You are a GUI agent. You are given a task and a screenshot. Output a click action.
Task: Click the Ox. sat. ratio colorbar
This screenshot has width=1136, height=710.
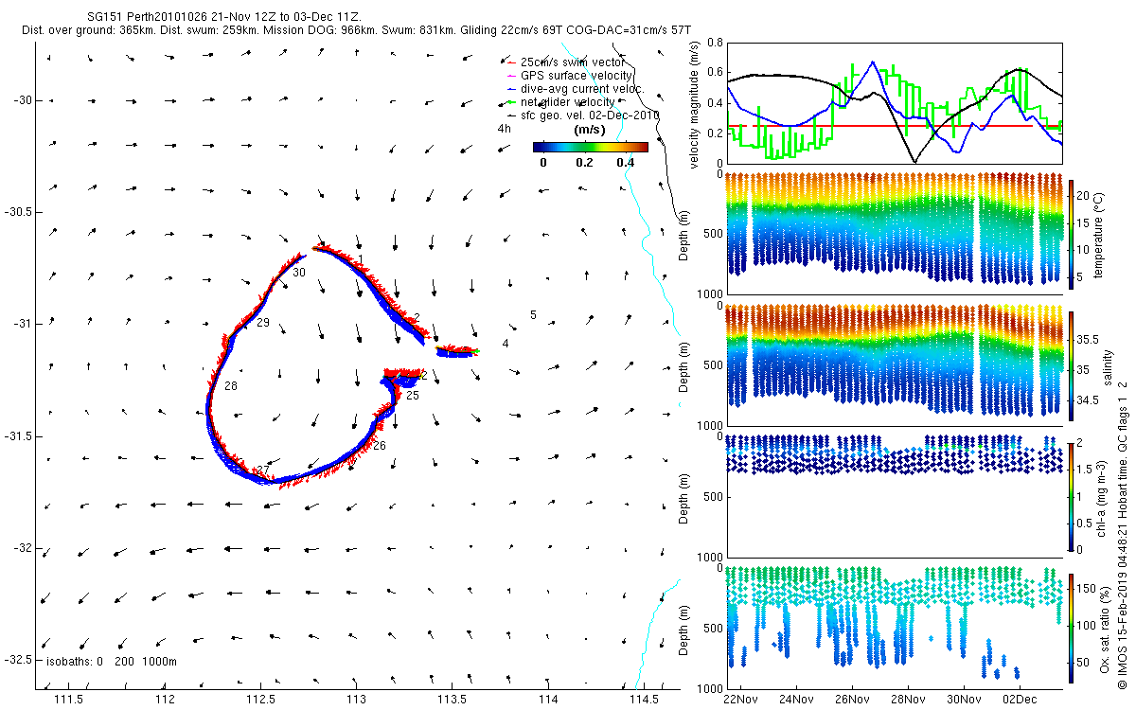pos(1072,628)
